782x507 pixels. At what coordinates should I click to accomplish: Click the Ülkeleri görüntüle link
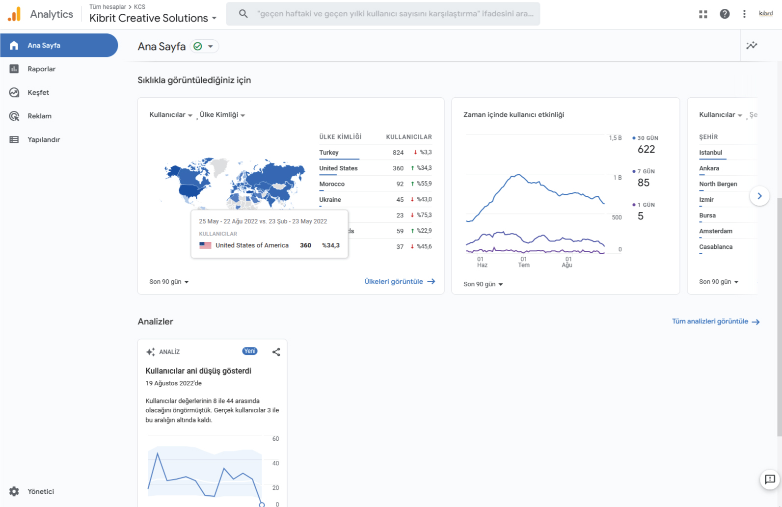pos(400,281)
